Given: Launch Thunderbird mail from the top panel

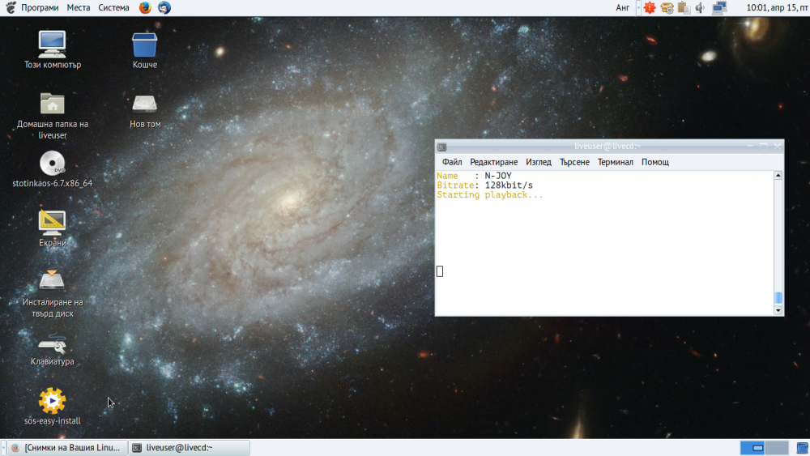Looking at the screenshot, I should [x=164, y=8].
